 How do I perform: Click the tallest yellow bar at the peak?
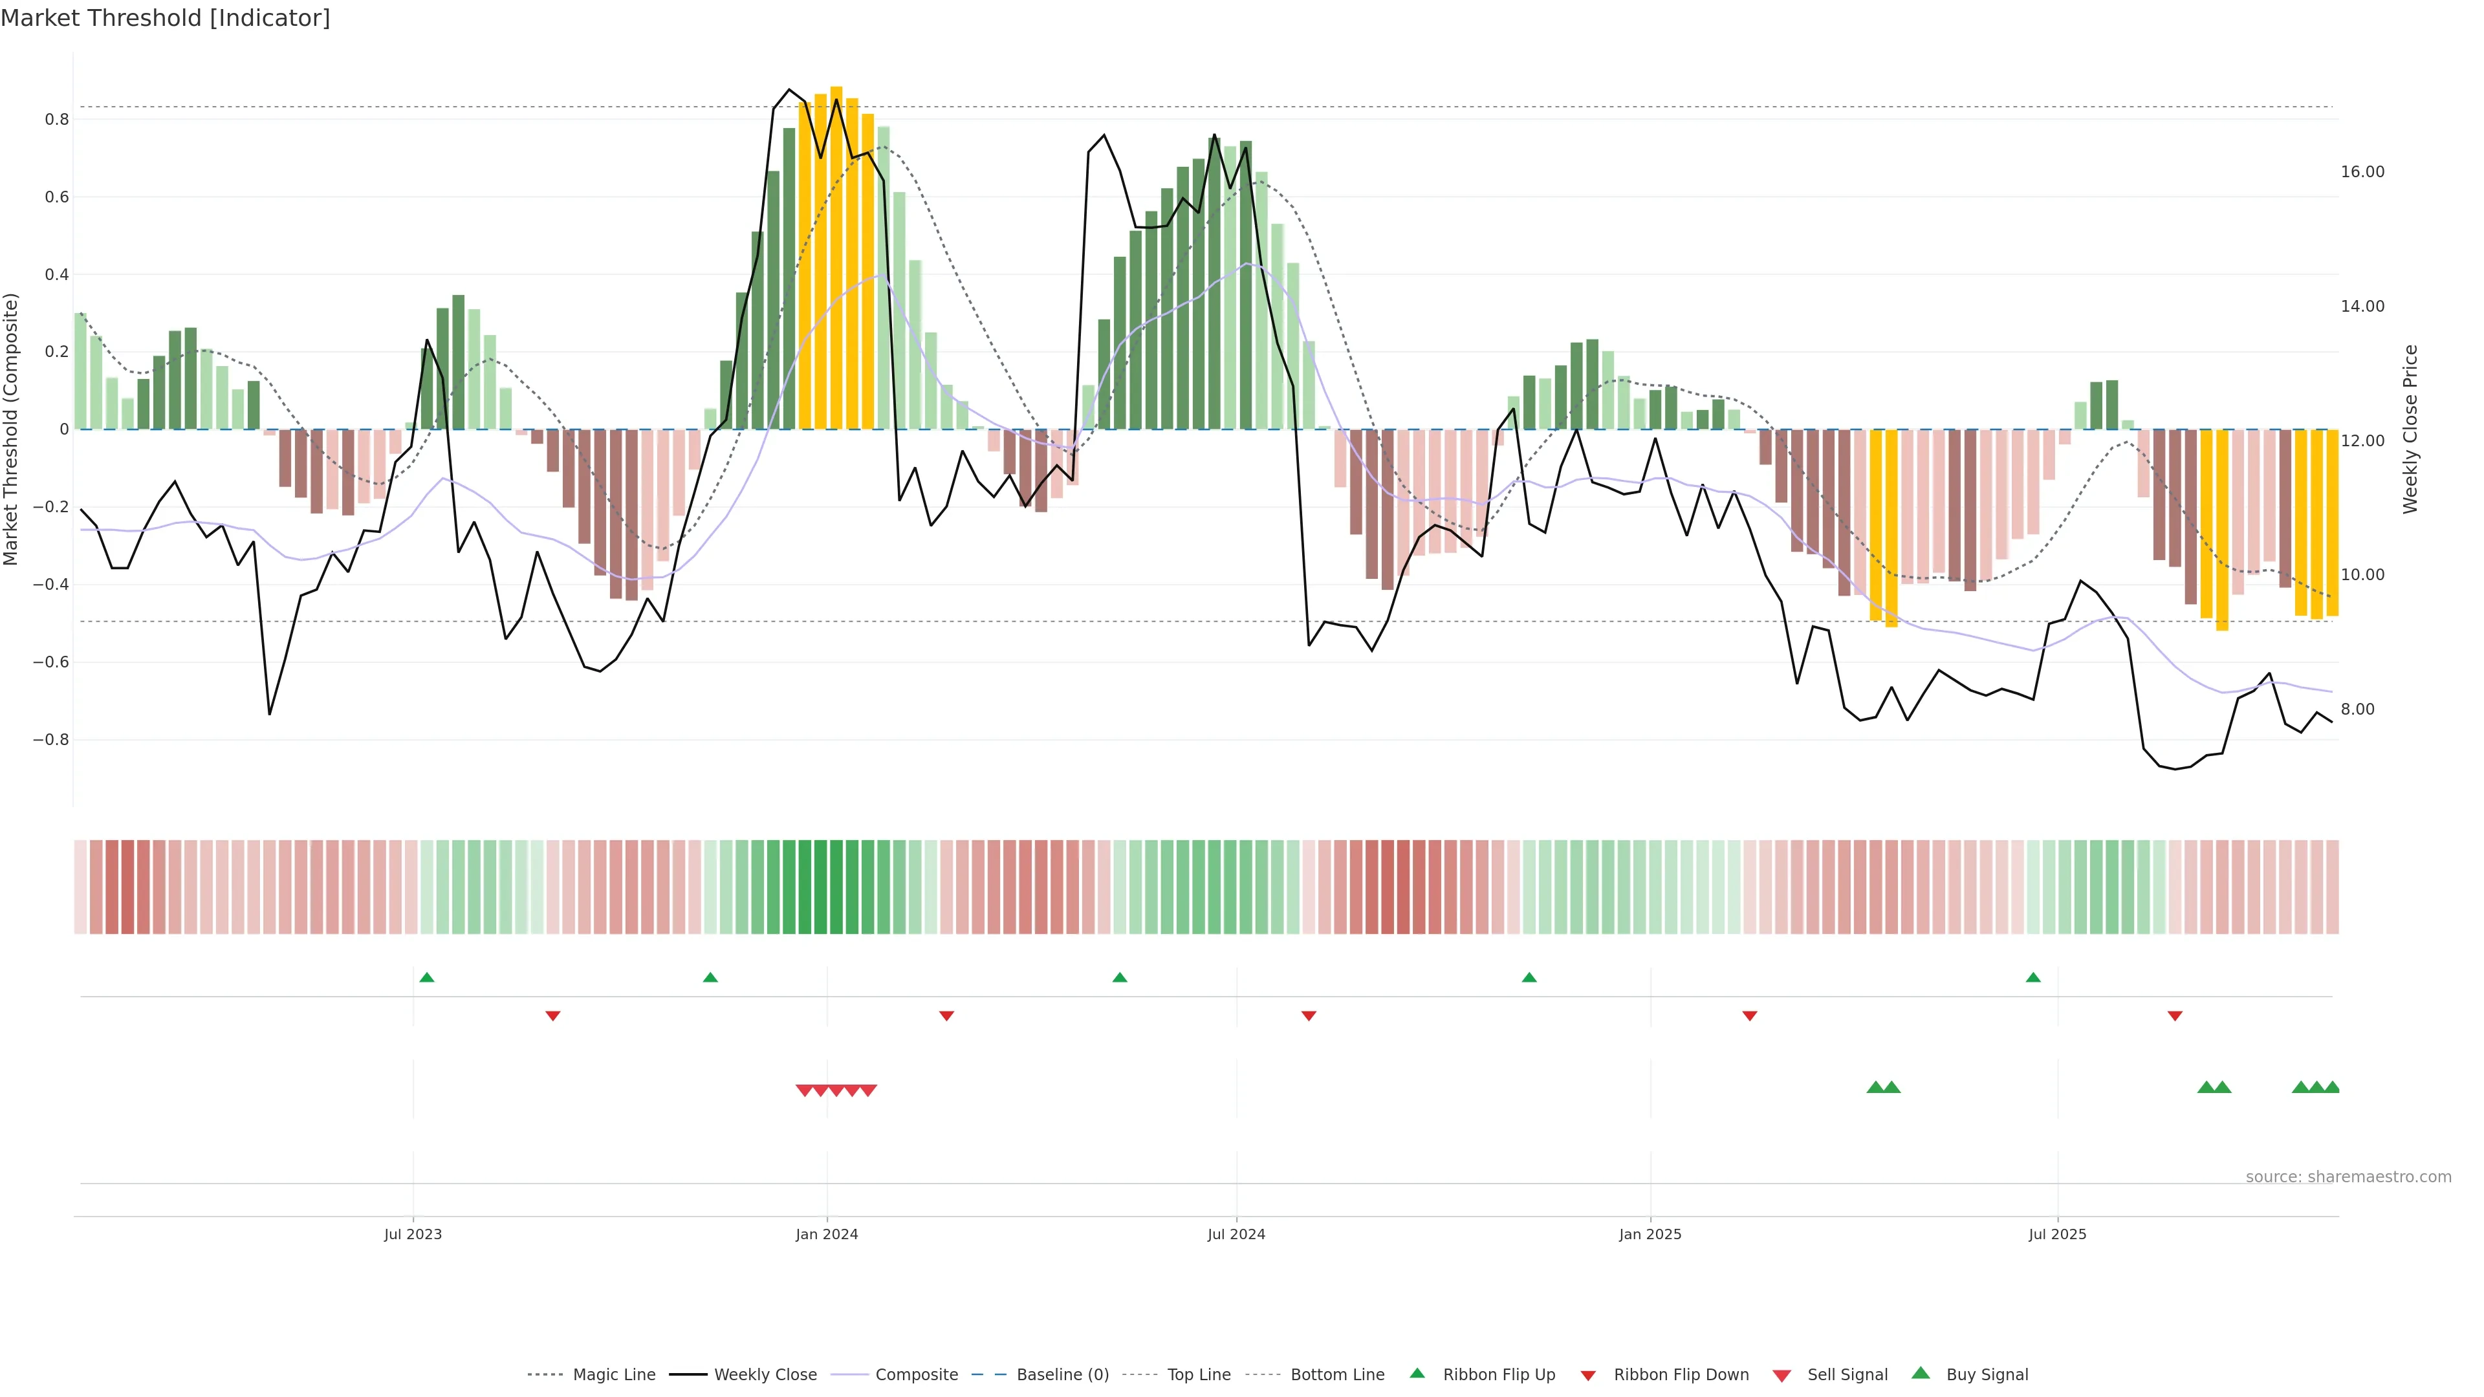[x=836, y=257]
